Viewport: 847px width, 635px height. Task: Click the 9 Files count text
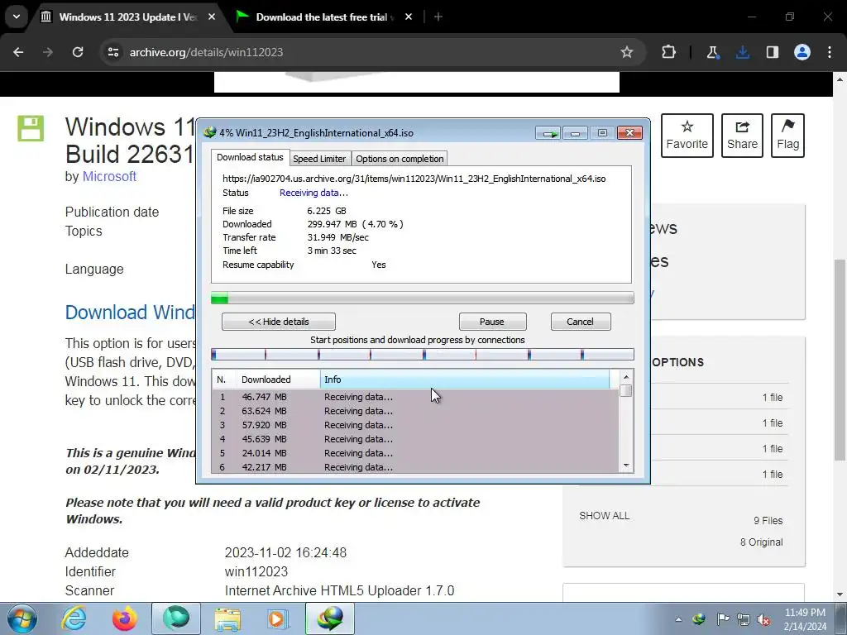768,521
